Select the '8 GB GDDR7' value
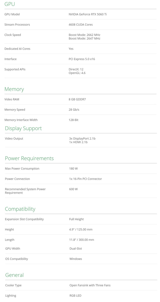This screenshot has height=302, width=160. pyautogui.click(x=77, y=99)
